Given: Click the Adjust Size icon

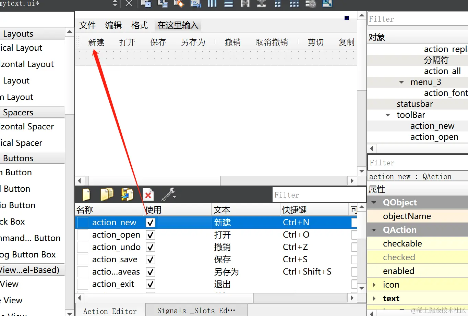Looking at the screenshot, I should 327,4.
